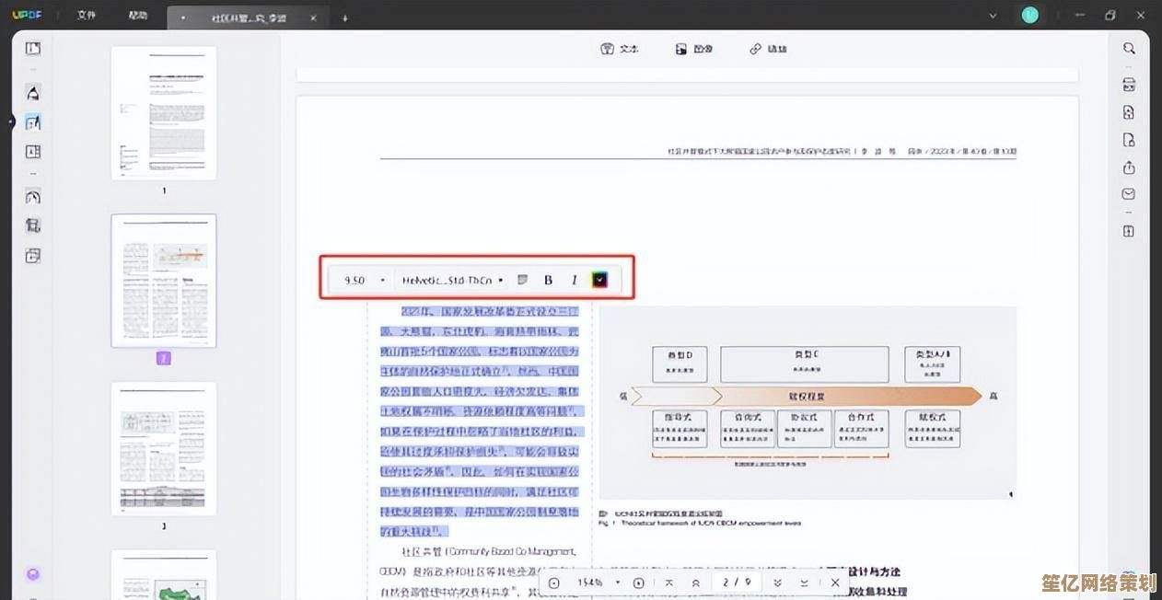Toggle bold formatting on selected text
The width and height of the screenshot is (1162, 600).
(548, 280)
